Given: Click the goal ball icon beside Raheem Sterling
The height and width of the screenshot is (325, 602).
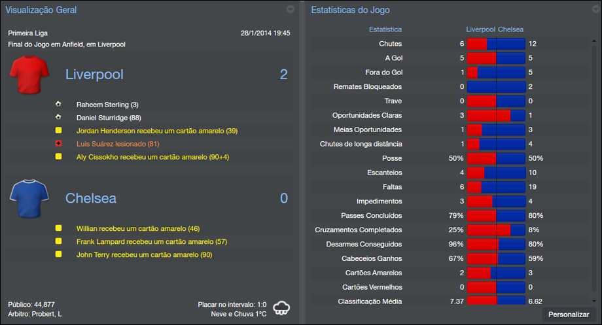Looking at the screenshot, I should (x=59, y=105).
